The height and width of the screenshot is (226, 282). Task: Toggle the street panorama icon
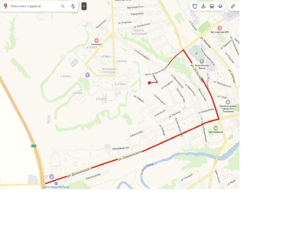click(203, 6)
